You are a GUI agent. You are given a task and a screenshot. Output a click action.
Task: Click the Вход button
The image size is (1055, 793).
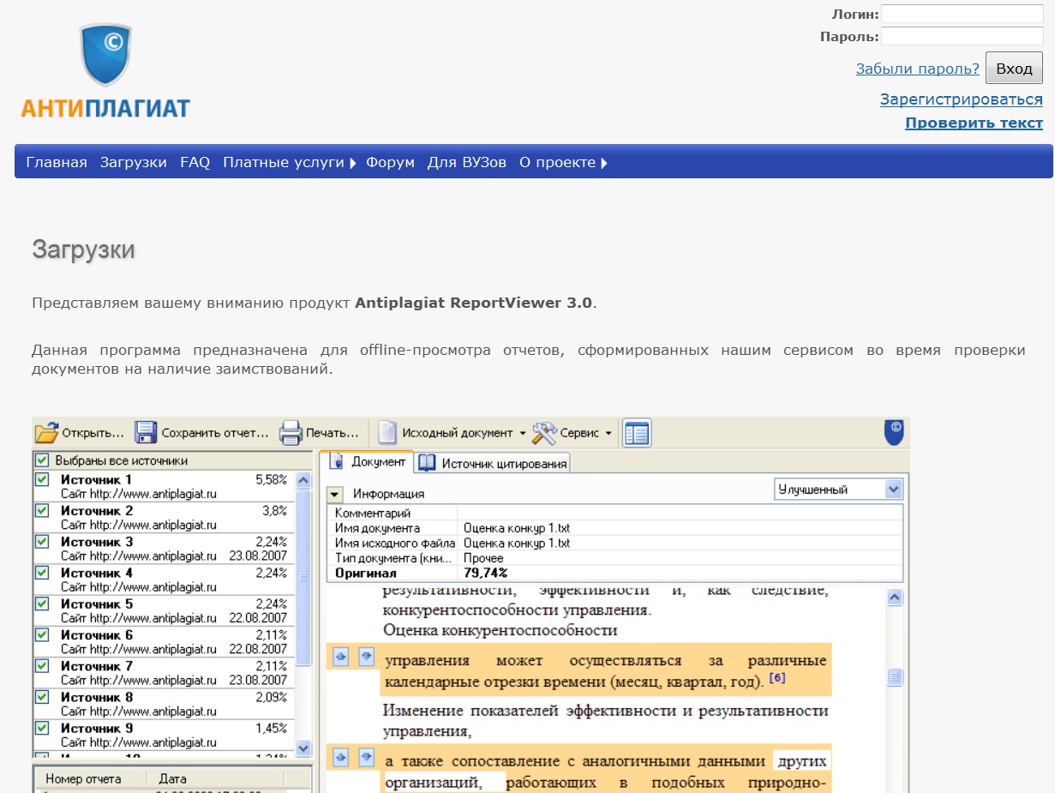pos(1014,69)
